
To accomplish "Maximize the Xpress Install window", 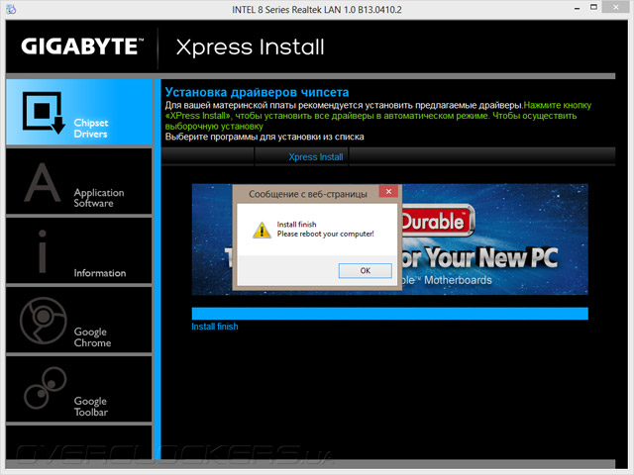I will (x=593, y=7).
